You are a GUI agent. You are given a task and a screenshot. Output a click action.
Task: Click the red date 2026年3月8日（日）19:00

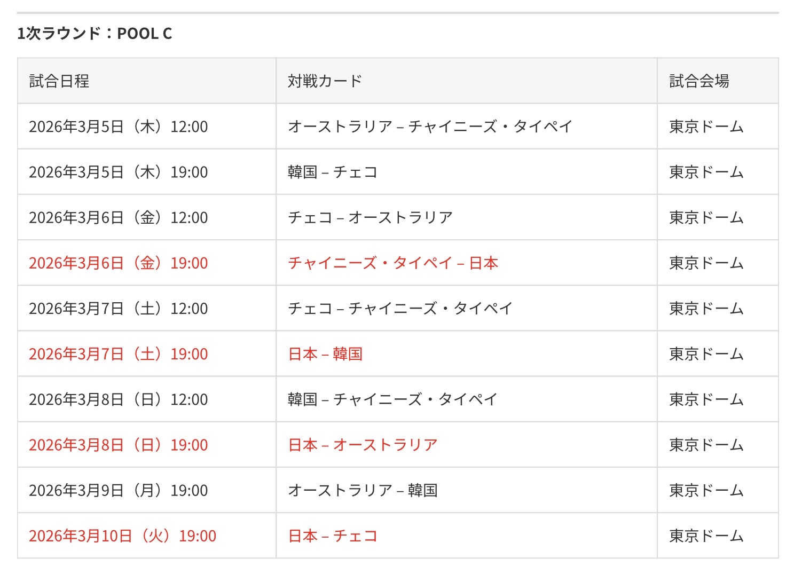[x=118, y=445]
